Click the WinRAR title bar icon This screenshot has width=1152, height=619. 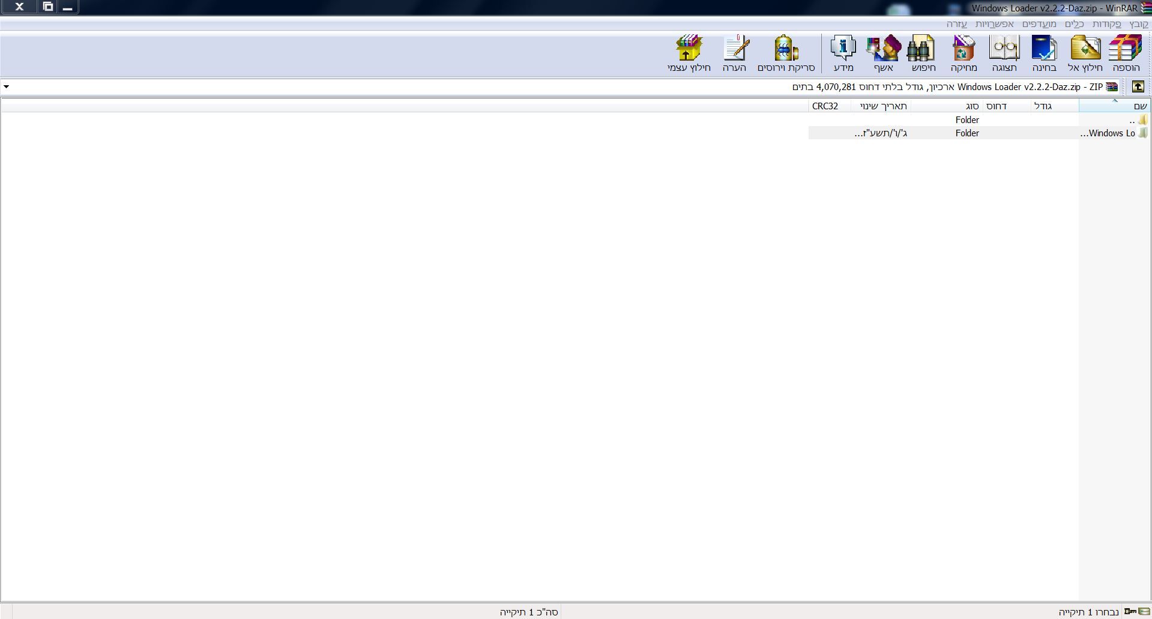tap(1146, 8)
